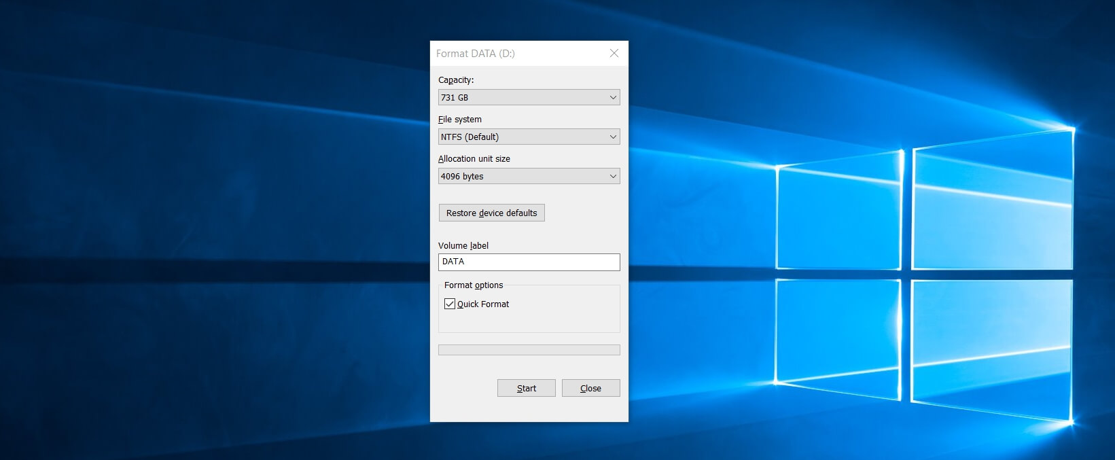Click the Allocation unit size label
1115x460 pixels.
[x=474, y=158]
